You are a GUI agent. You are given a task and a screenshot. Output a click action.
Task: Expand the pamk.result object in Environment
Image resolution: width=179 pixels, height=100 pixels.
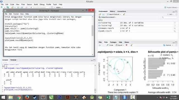pyautogui.click(x=99, y=31)
